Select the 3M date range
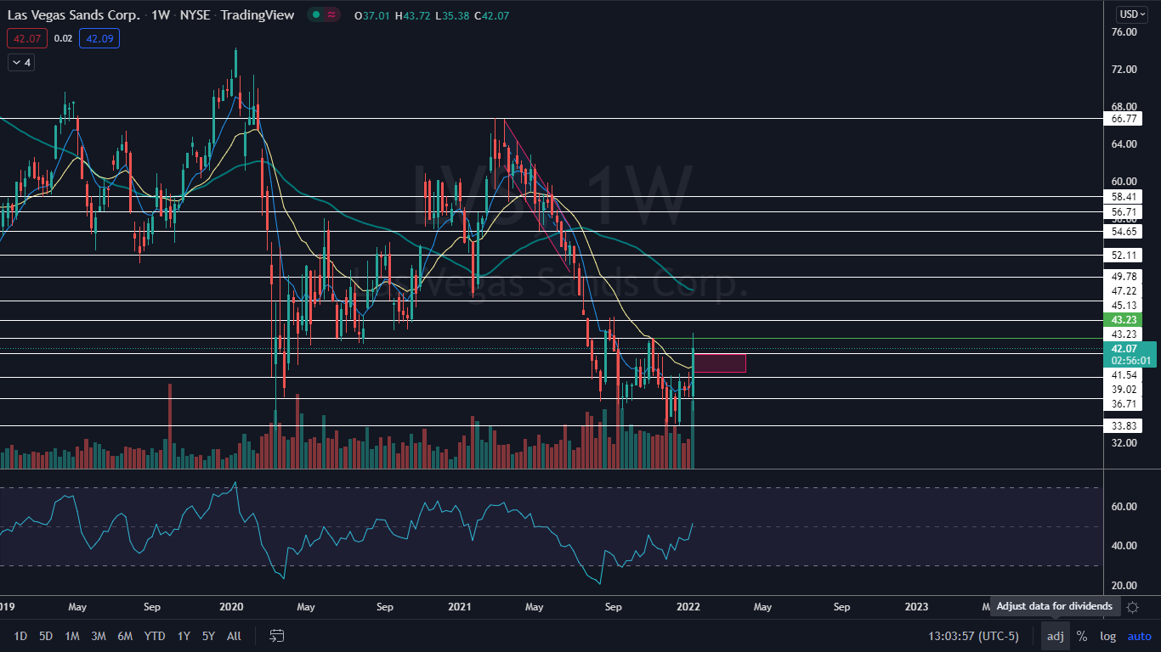The width and height of the screenshot is (1161, 652). (x=99, y=636)
